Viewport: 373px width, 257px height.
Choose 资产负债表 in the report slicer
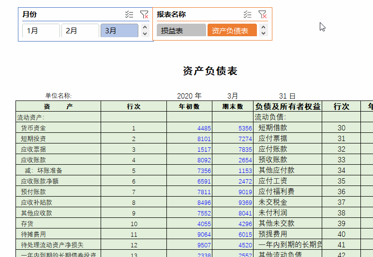tap(232, 30)
